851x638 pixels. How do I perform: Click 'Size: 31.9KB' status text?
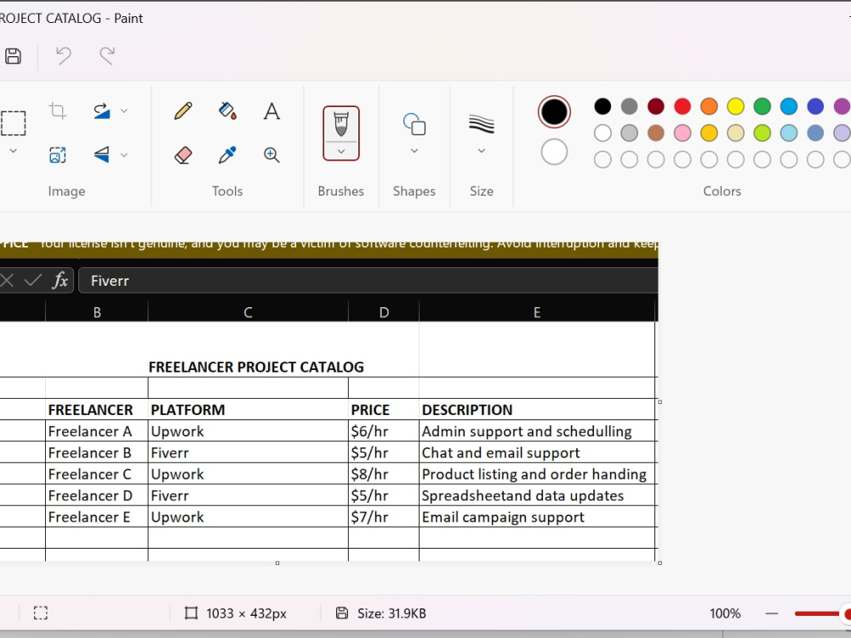click(391, 613)
